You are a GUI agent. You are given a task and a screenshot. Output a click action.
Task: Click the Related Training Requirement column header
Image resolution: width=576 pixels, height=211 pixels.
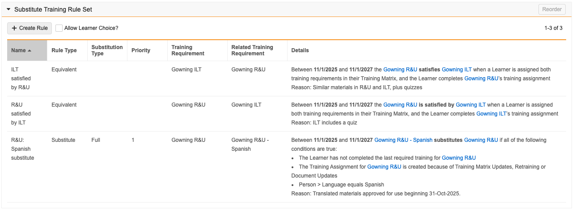pyautogui.click(x=252, y=50)
